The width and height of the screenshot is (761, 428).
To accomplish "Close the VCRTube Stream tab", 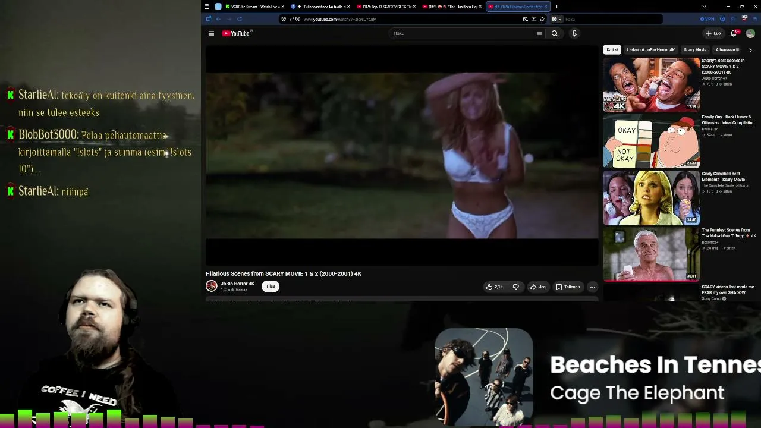I will (282, 7).
